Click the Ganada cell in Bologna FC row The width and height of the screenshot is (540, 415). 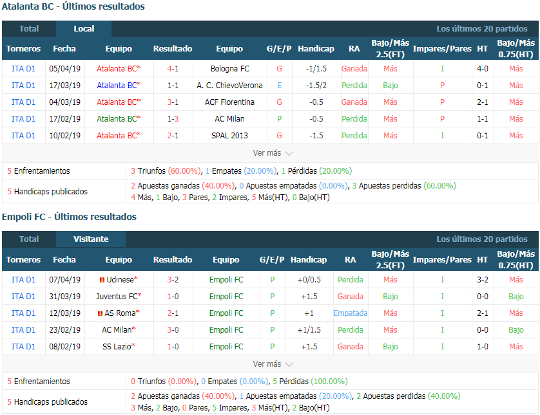point(354,69)
